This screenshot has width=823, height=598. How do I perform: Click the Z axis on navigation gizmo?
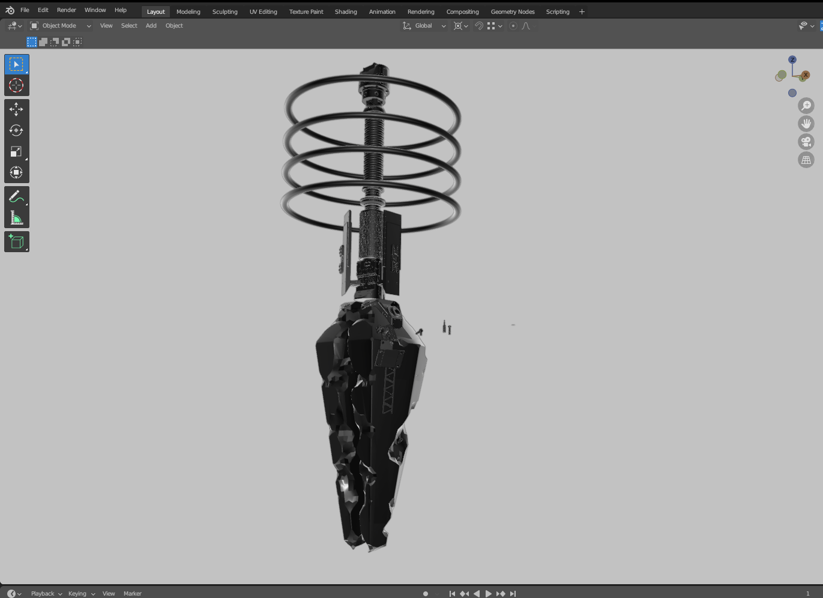click(792, 59)
